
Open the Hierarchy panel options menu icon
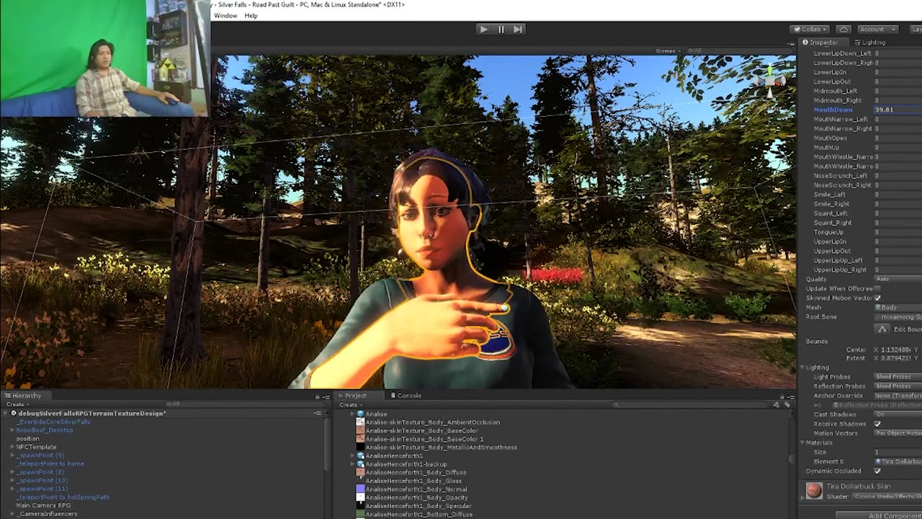[x=326, y=396]
